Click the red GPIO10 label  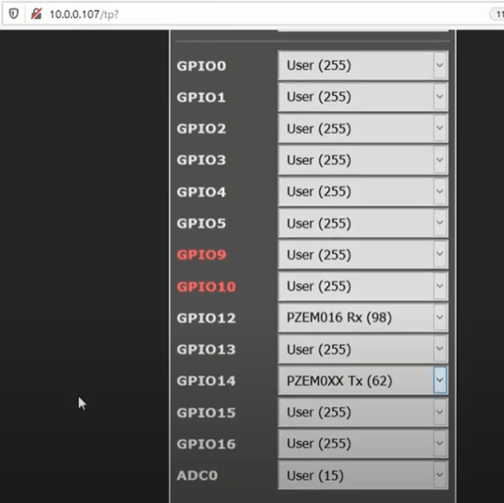click(206, 286)
